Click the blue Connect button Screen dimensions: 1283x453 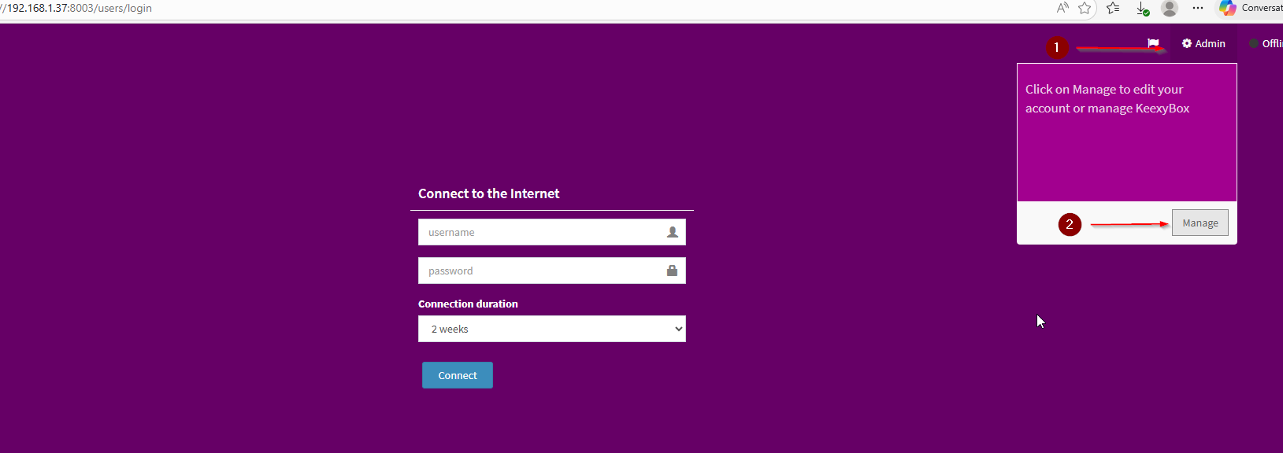point(458,375)
